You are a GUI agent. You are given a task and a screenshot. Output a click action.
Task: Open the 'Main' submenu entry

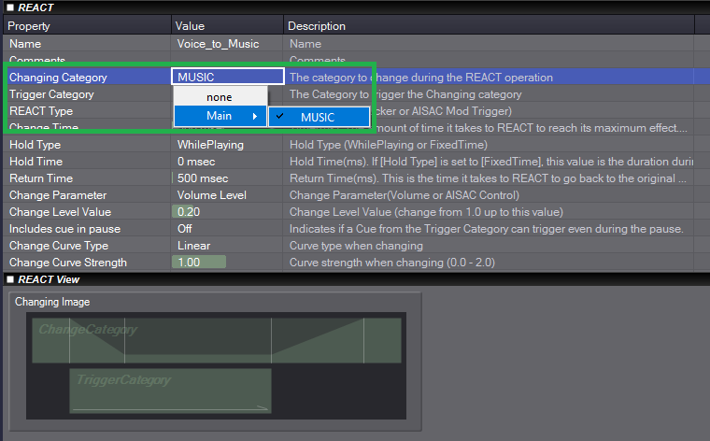coord(220,116)
